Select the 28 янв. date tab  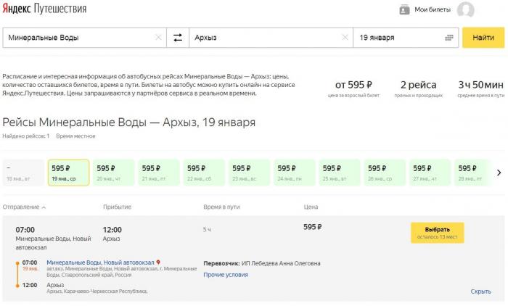[472, 173]
